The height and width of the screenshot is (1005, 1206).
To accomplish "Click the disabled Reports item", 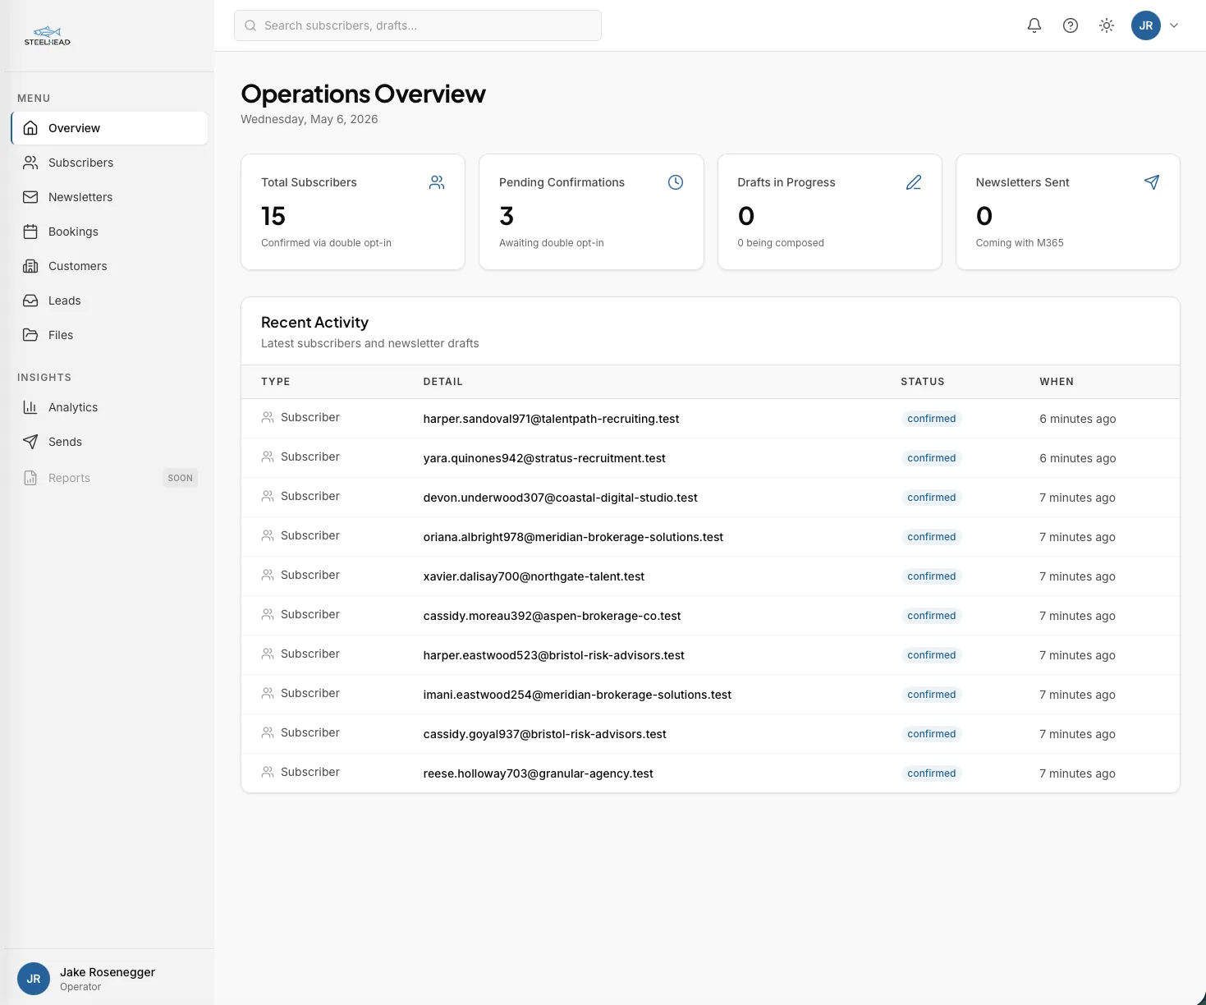I will click(x=109, y=478).
